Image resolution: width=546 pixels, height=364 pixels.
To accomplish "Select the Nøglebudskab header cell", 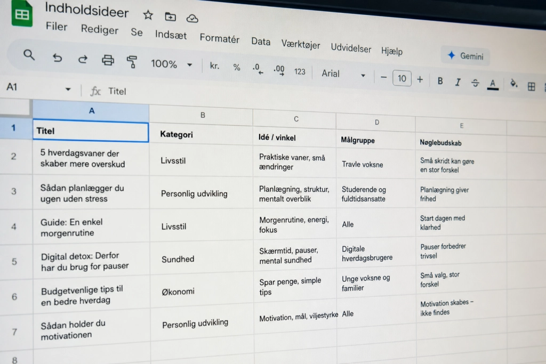I will click(461, 143).
